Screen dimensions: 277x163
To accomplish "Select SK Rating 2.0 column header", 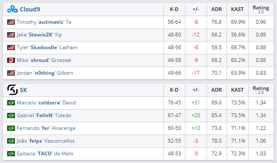I will [x=261, y=90].
